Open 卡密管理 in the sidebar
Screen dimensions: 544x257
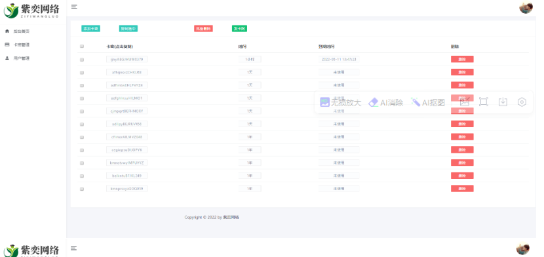tap(21, 45)
